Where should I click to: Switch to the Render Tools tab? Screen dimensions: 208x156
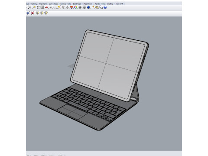coord(100,4)
